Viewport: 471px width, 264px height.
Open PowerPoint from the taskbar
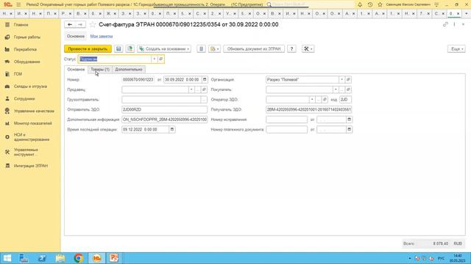click(x=114, y=258)
